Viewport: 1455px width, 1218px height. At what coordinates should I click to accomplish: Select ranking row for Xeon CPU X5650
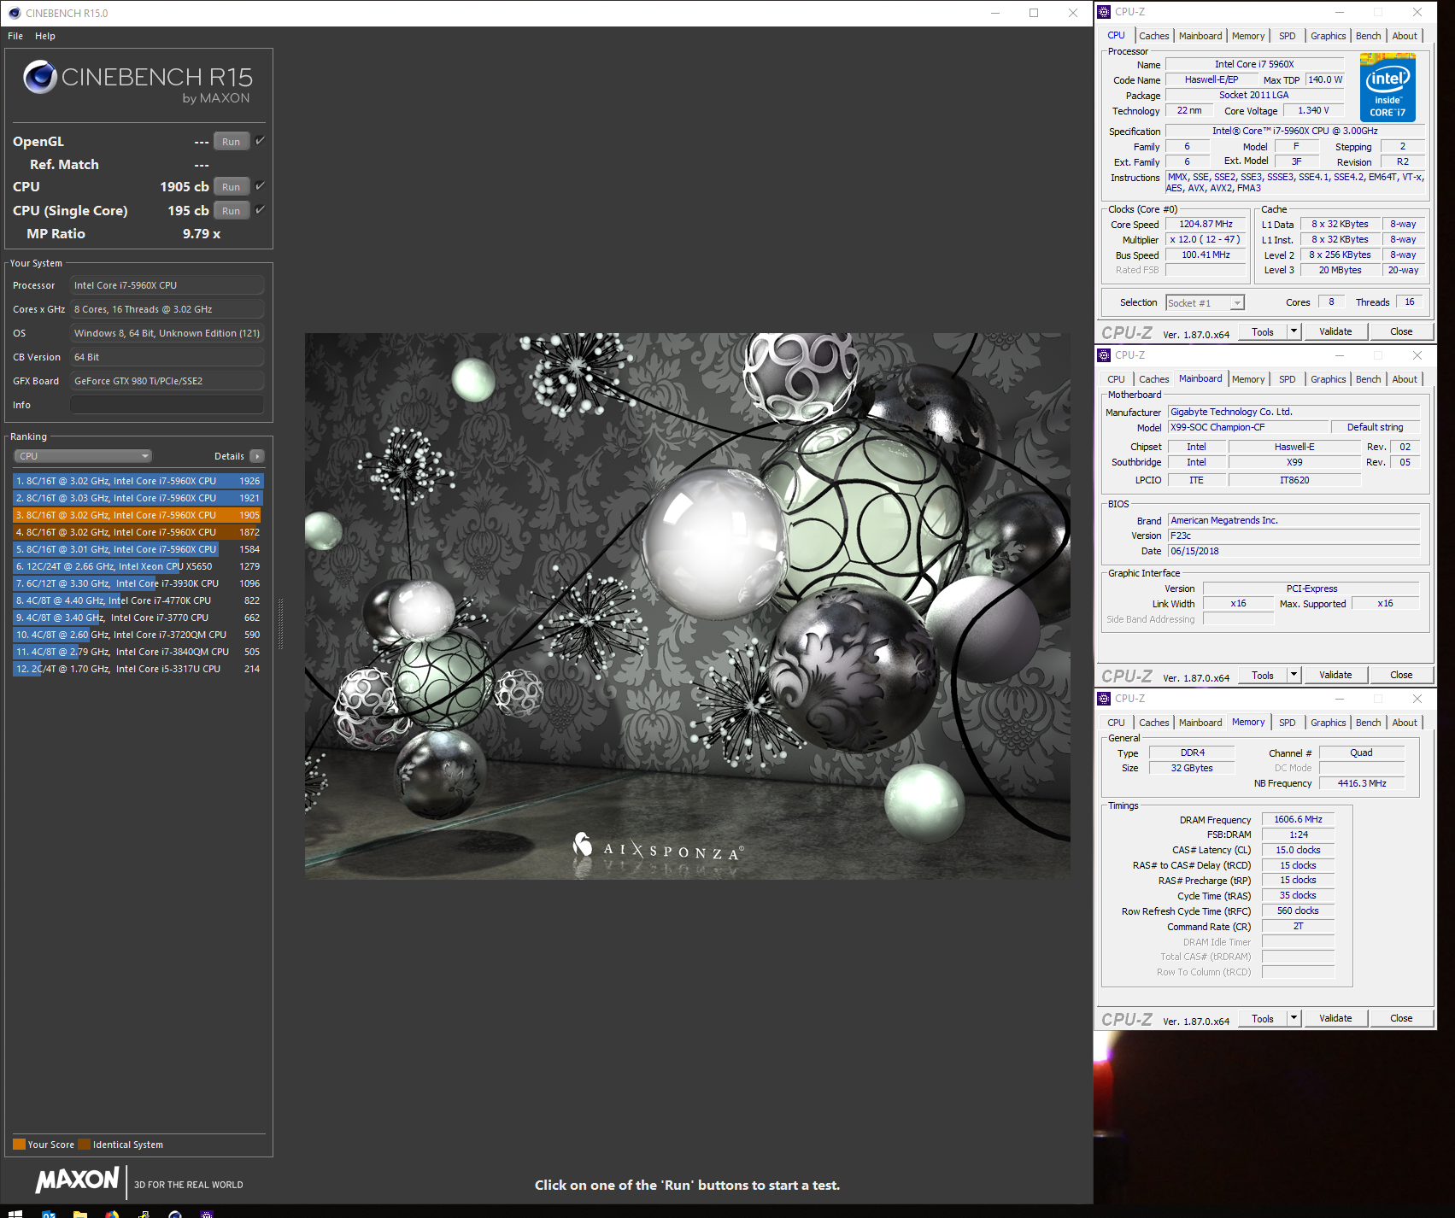point(138,566)
